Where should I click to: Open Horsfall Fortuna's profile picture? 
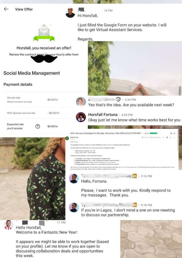81,117
